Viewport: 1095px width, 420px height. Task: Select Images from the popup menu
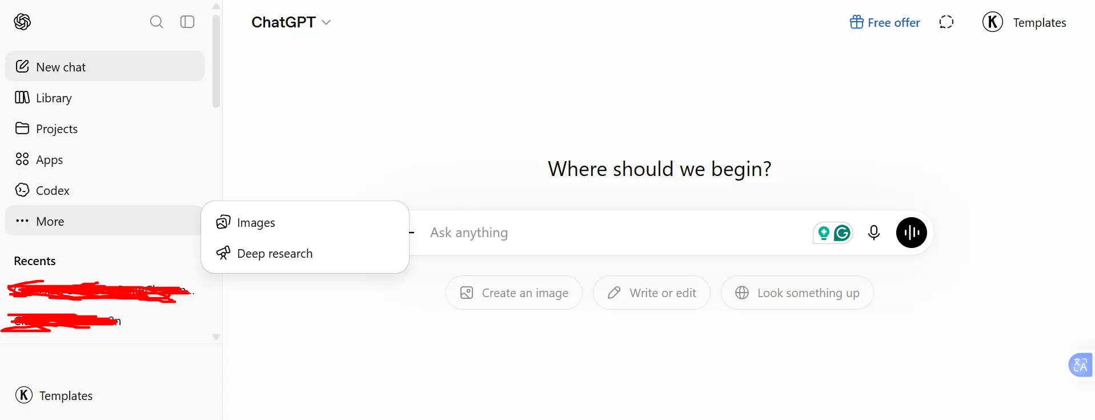(305, 222)
